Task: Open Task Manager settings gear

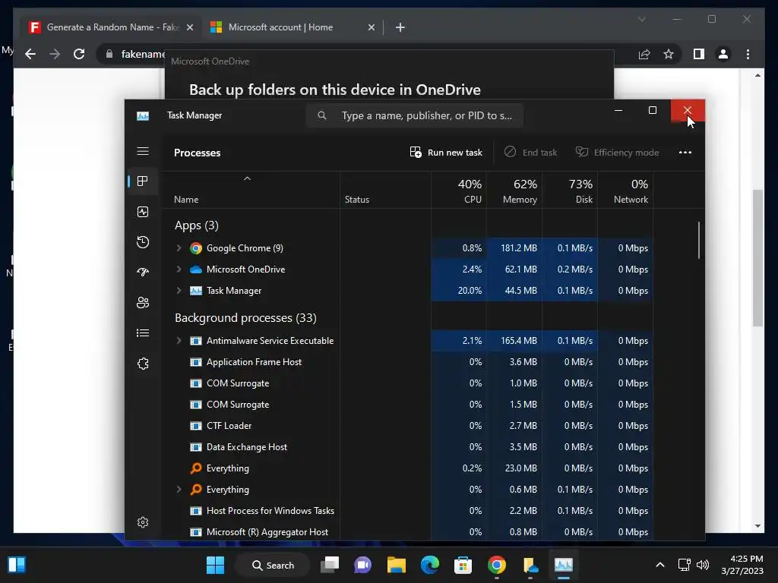Action: point(143,522)
